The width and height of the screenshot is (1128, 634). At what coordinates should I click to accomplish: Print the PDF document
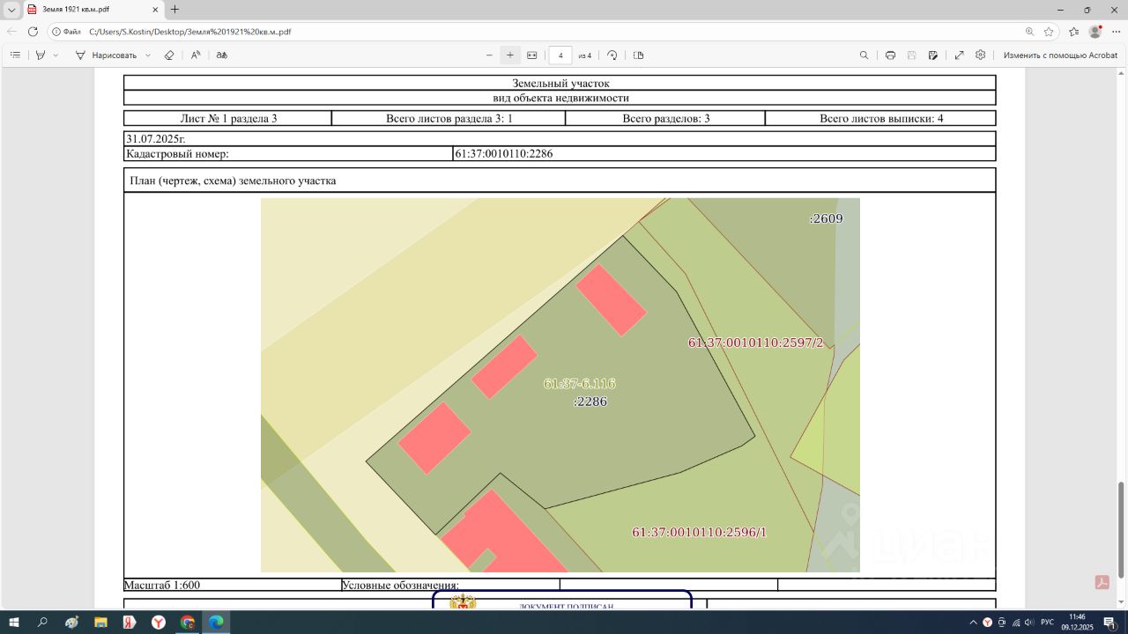coord(890,55)
